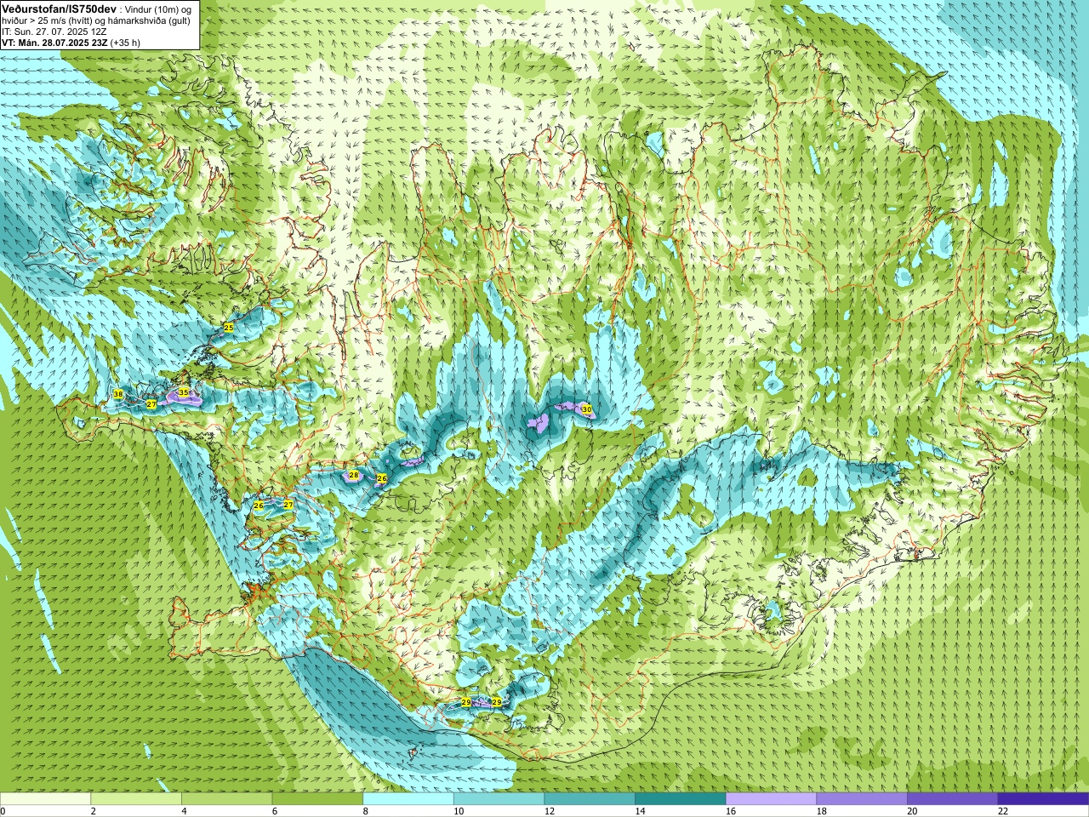Screen dimensions: 1089x817
Task: Pick the 14–16 m/s dark teal legend swatch
Action: [681, 799]
